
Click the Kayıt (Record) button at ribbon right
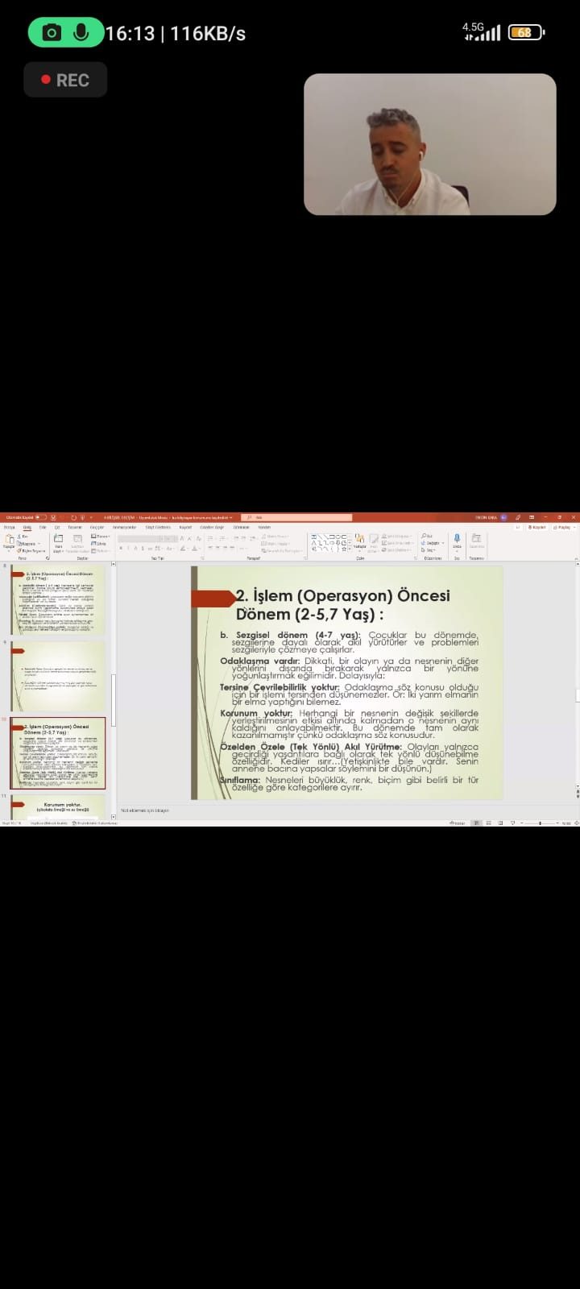pyautogui.click(x=536, y=527)
